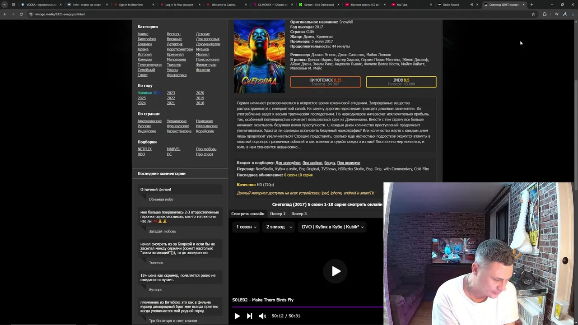Close the 'YouTube' browser tab

pyautogui.click(x=431, y=5)
